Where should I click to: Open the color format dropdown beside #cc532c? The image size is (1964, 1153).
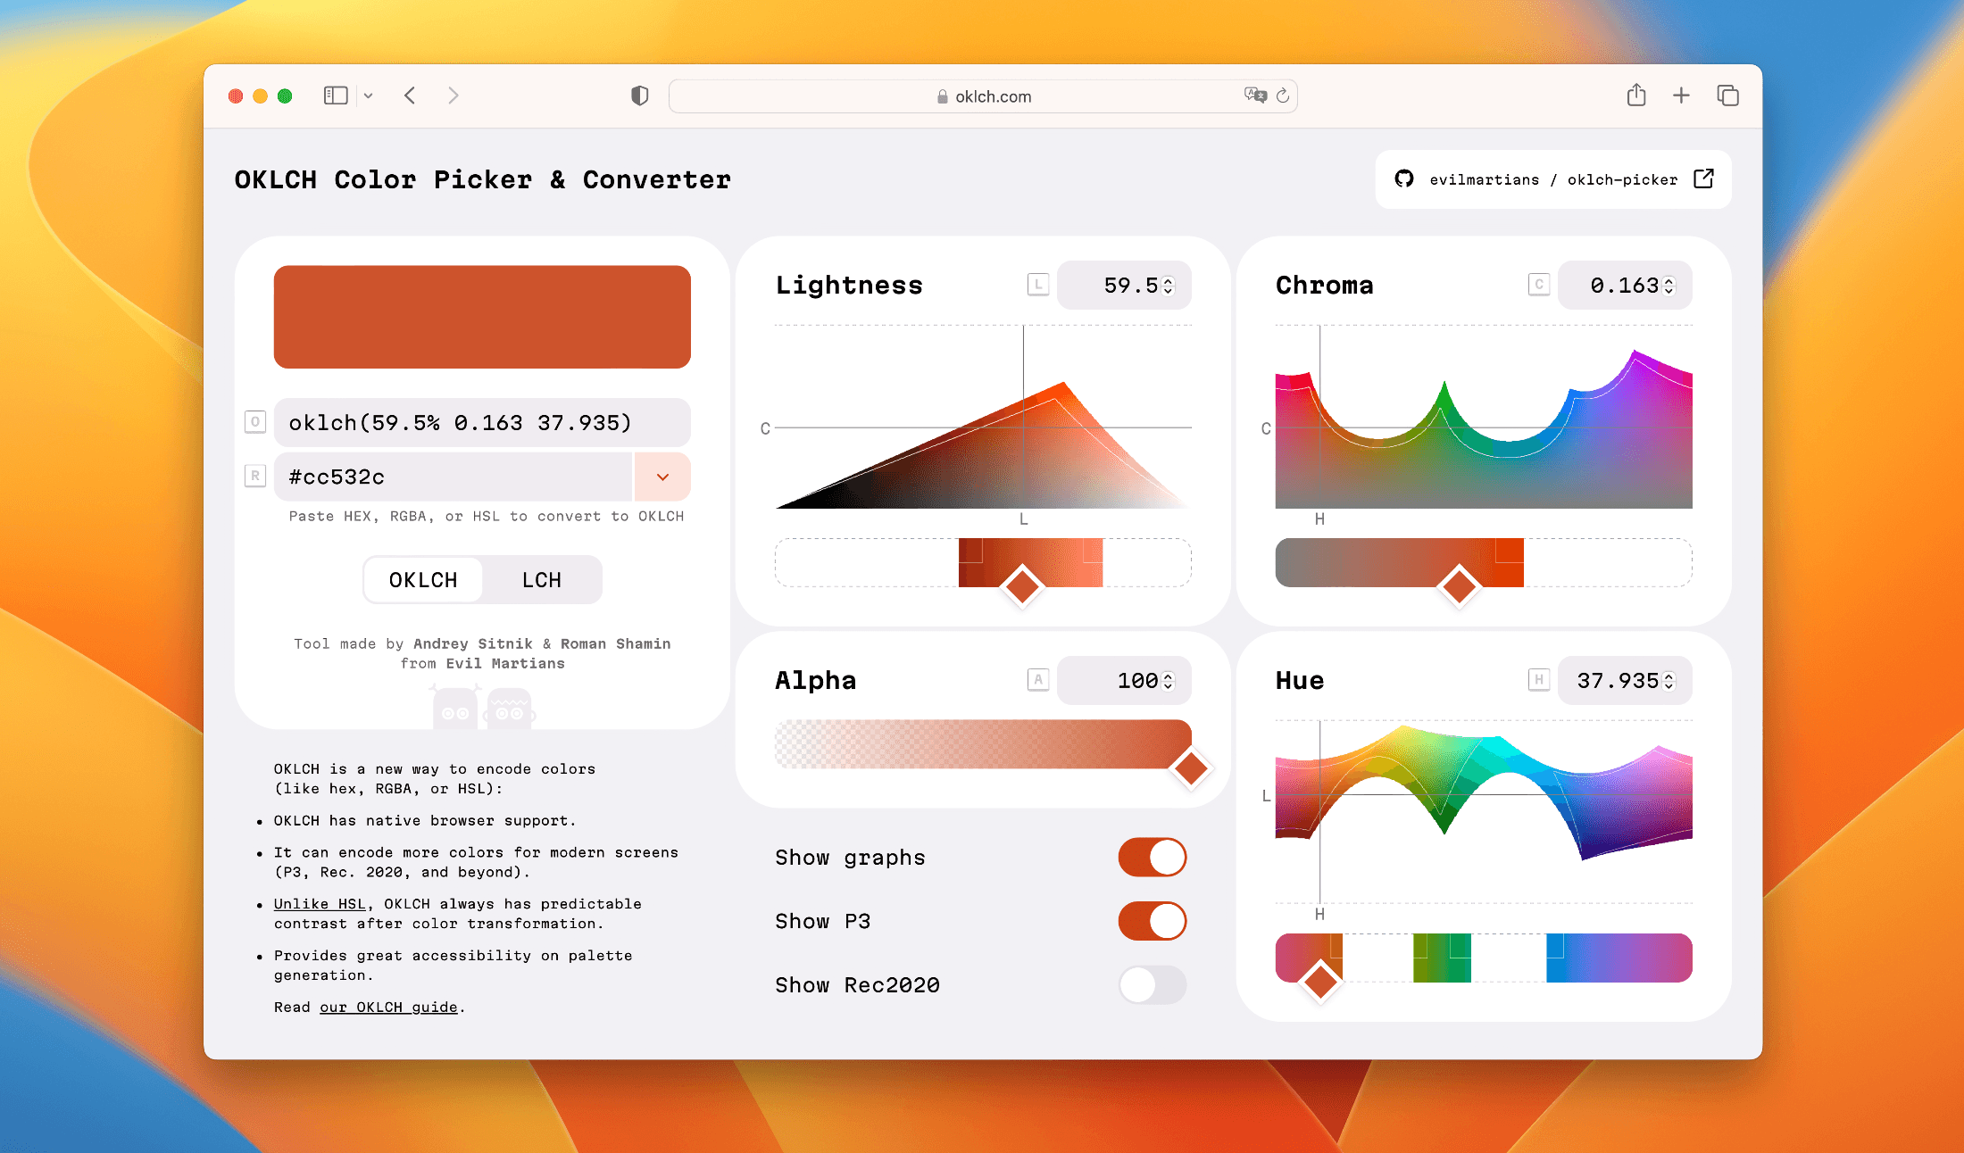click(662, 477)
